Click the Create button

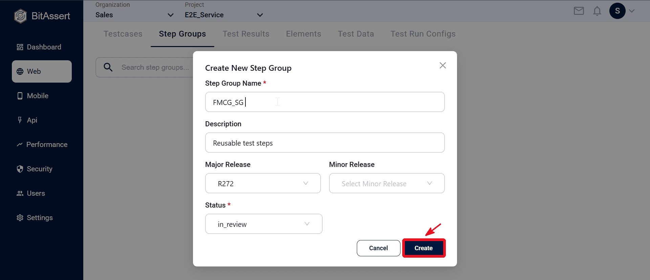(424, 248)
